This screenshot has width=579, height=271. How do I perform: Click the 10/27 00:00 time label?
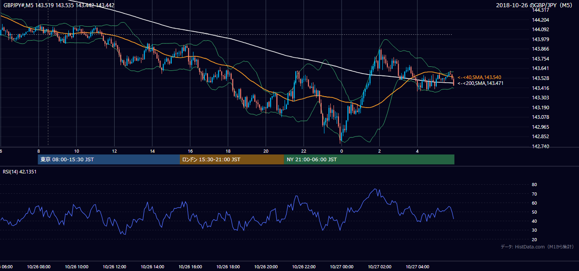click(342, 266)
